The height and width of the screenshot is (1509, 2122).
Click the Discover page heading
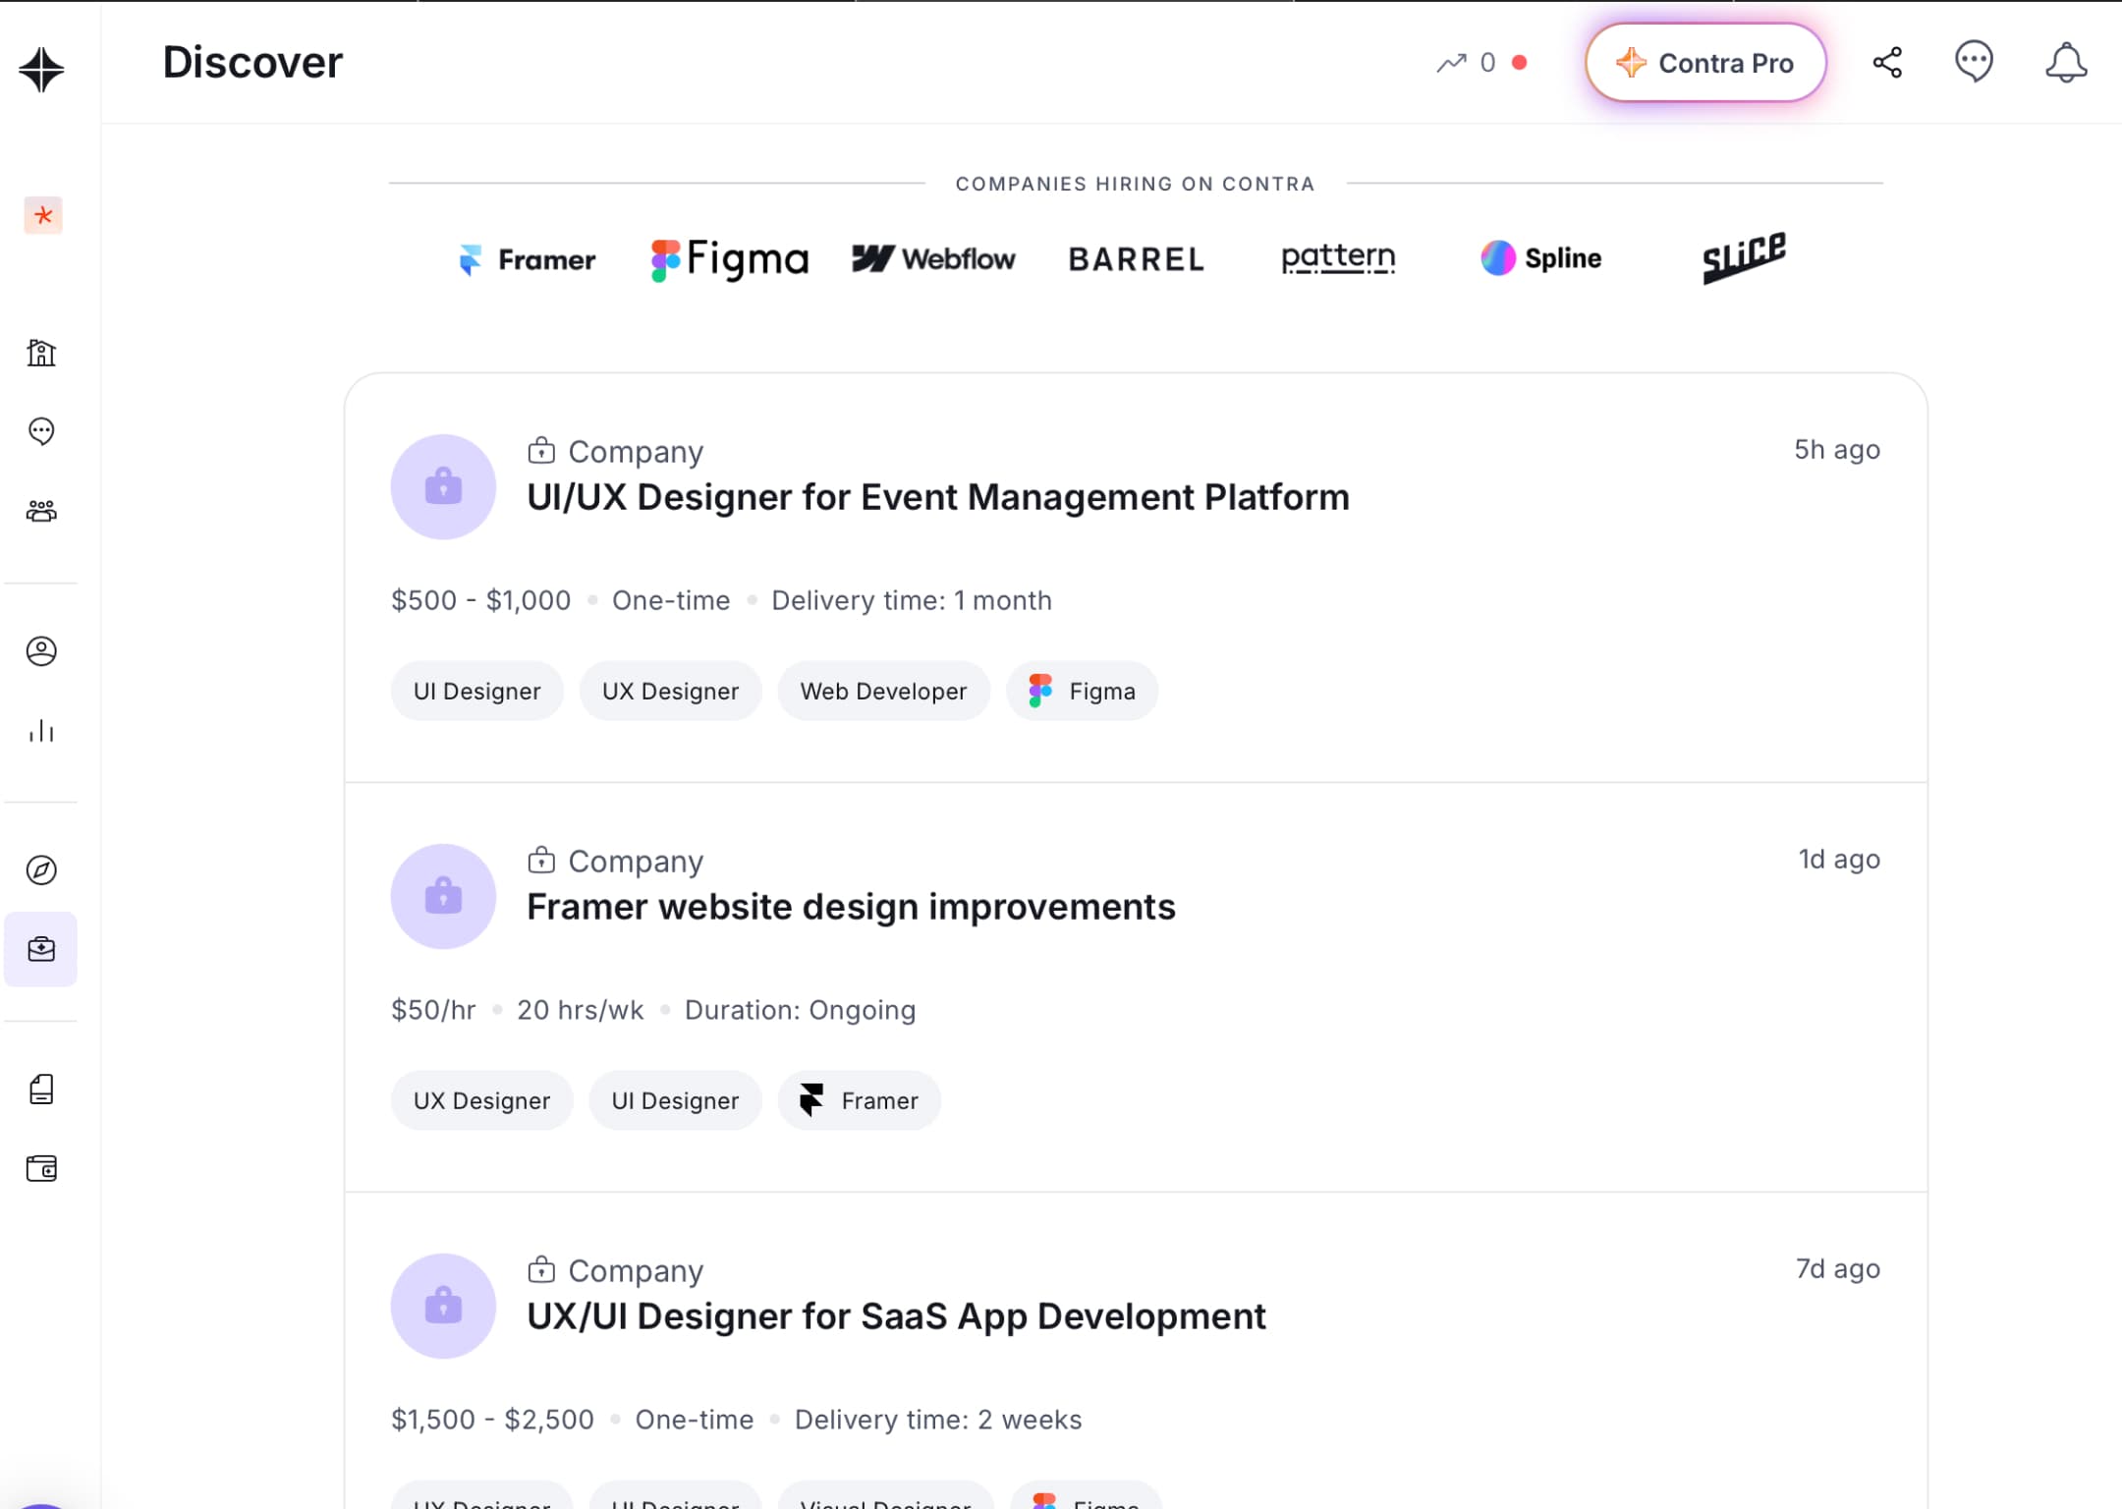pos(252,62)
